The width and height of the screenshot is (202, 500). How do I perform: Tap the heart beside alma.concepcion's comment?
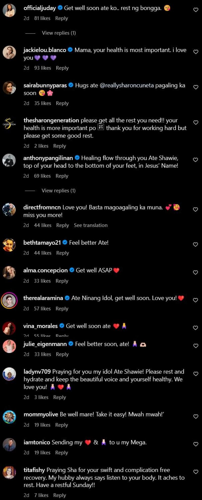[x=195, y=272]
